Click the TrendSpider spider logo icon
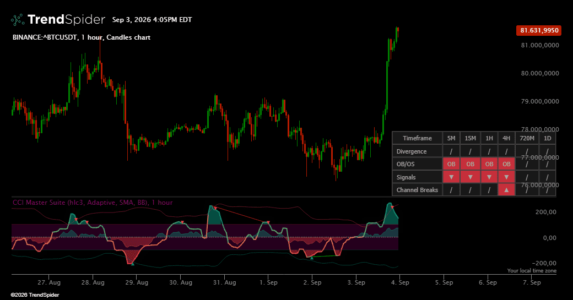Viewport: 573px width, 300px height. coord(18,20)
